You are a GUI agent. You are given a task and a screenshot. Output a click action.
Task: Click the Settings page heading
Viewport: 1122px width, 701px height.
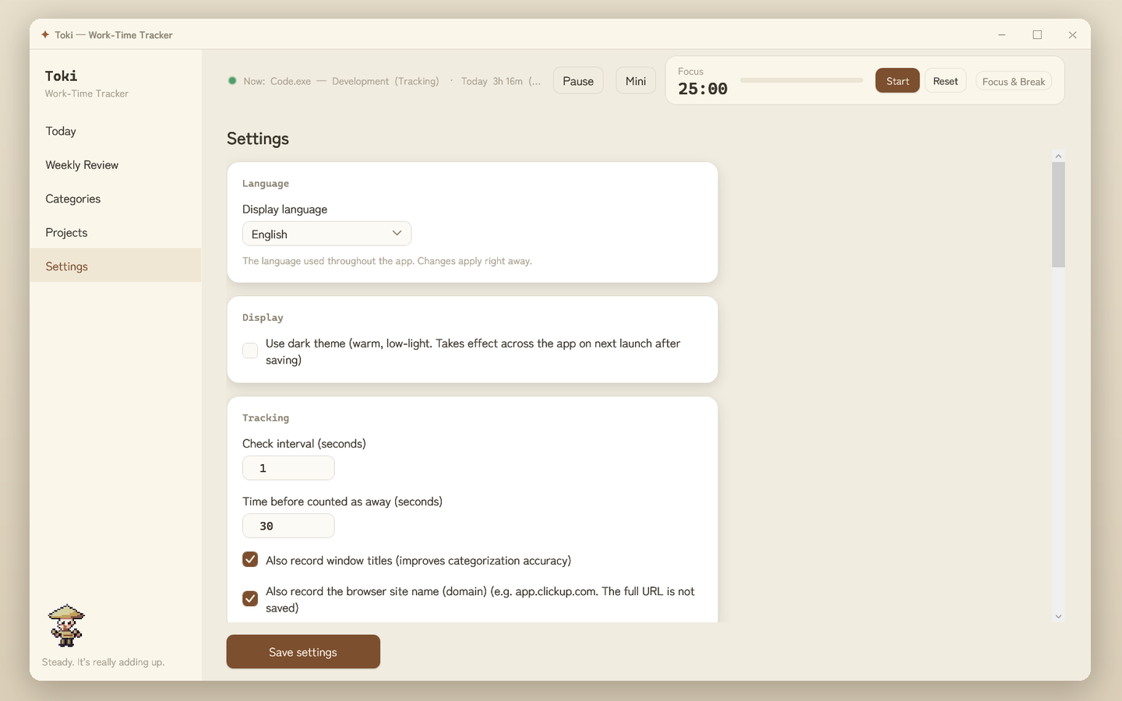click(258, 139)
